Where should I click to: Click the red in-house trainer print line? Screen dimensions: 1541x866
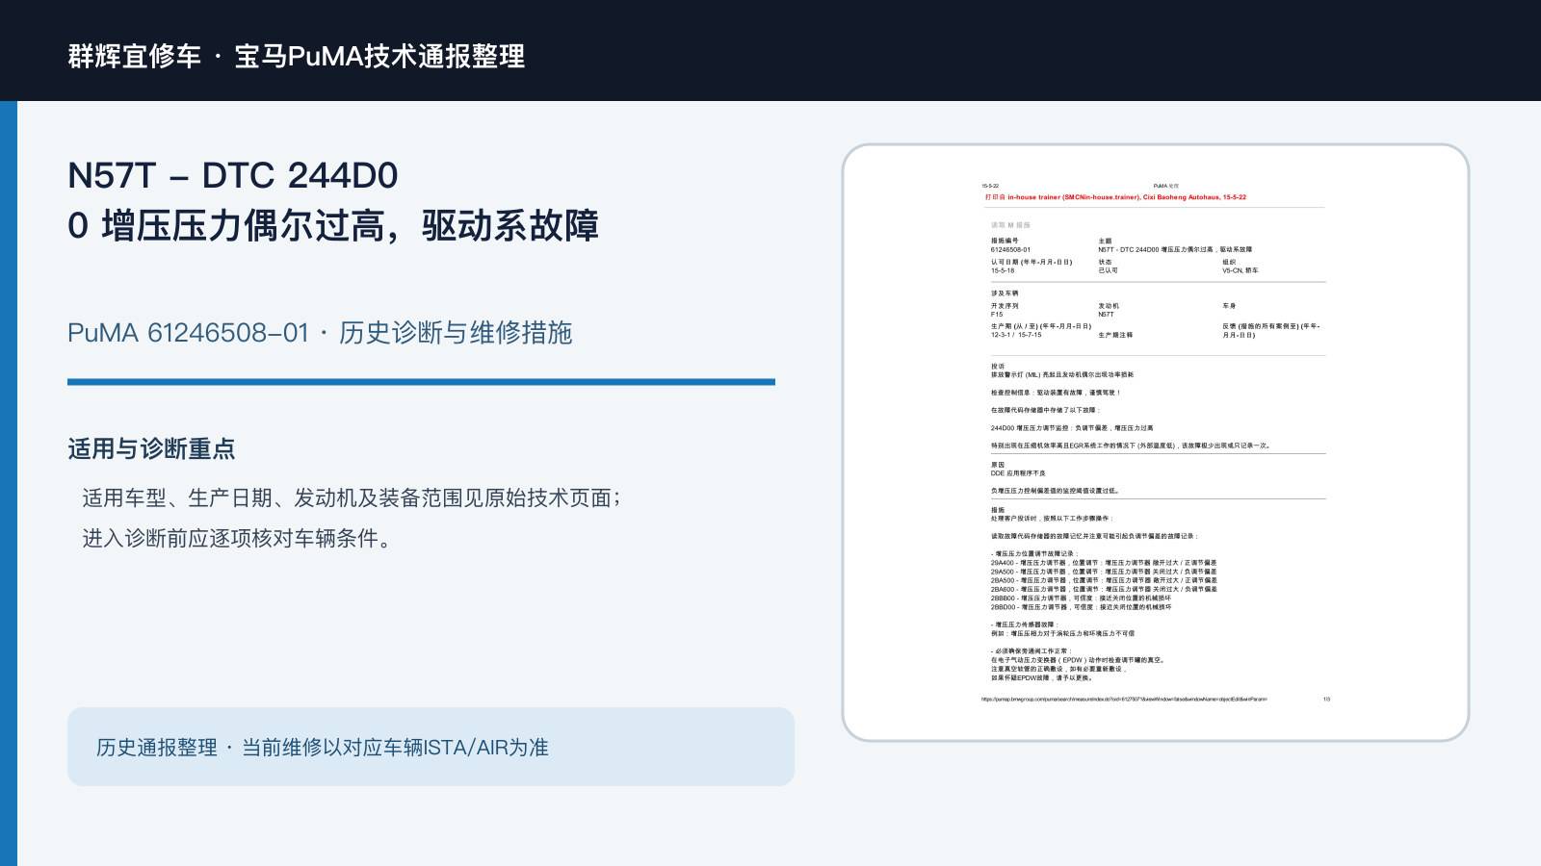pos(1115,197)
